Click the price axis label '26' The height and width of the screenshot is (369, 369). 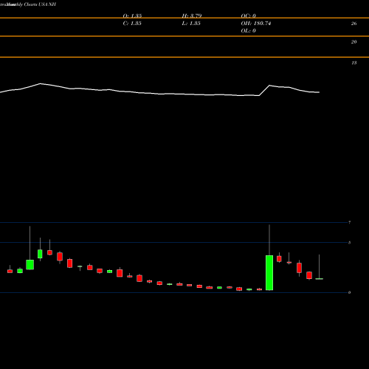[354, 24]
